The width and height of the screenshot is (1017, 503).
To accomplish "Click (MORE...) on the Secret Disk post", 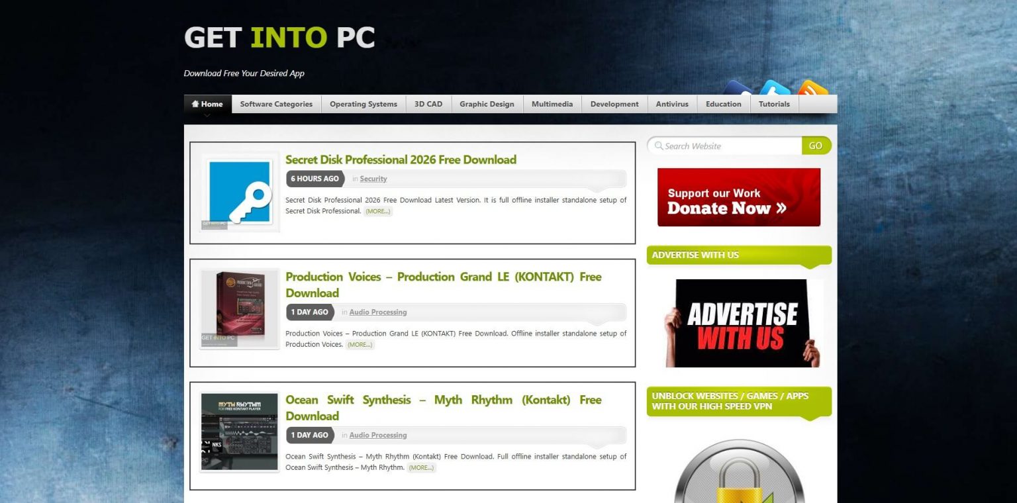I will click(x=378, y=211).
